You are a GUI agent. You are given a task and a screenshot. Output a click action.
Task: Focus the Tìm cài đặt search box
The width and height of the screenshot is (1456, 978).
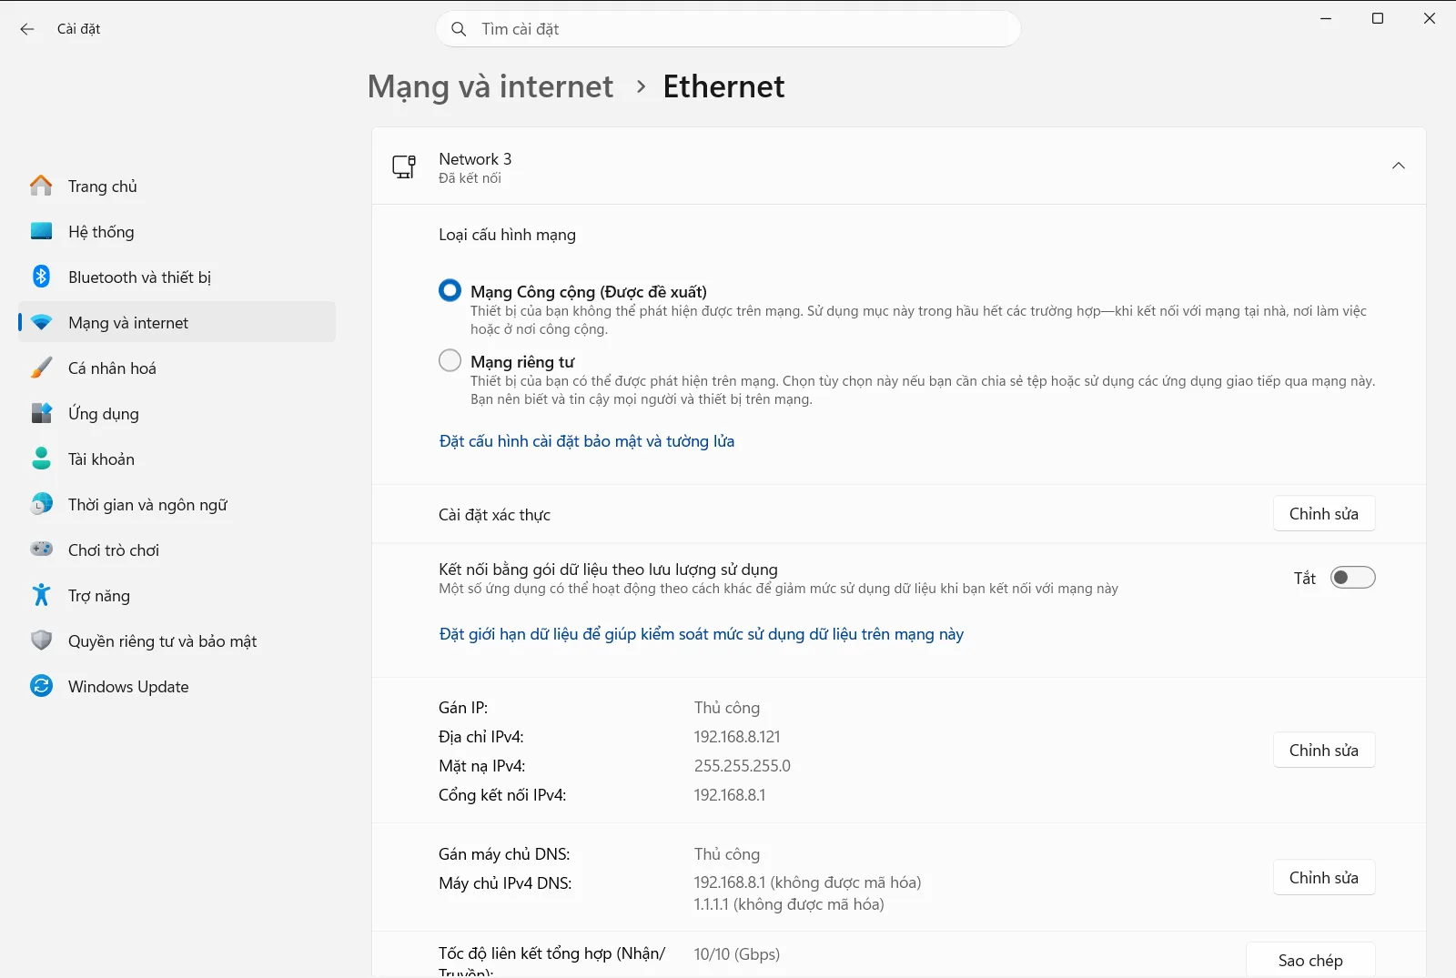728,29
